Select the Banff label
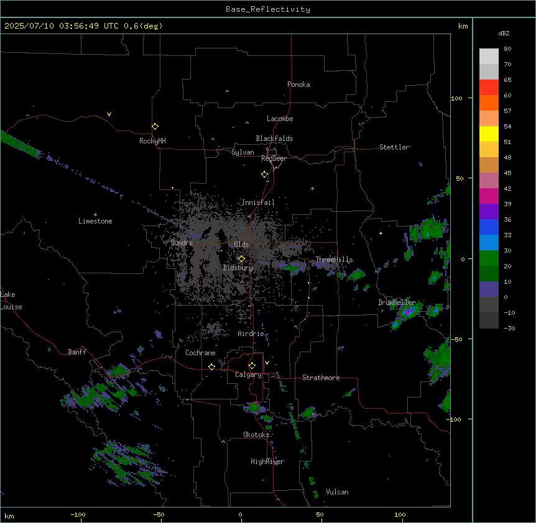 pyautogui.click(x=77, y=352)
